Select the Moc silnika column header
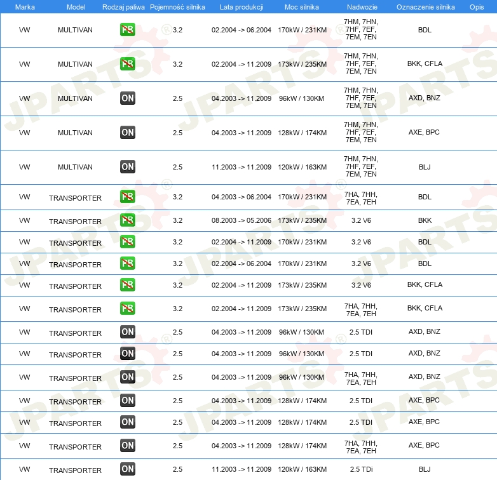497x480 pixels. point(302,6)
